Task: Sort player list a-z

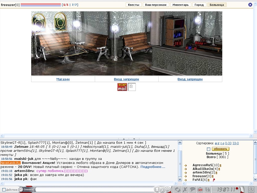Action: tap(217, 143)
